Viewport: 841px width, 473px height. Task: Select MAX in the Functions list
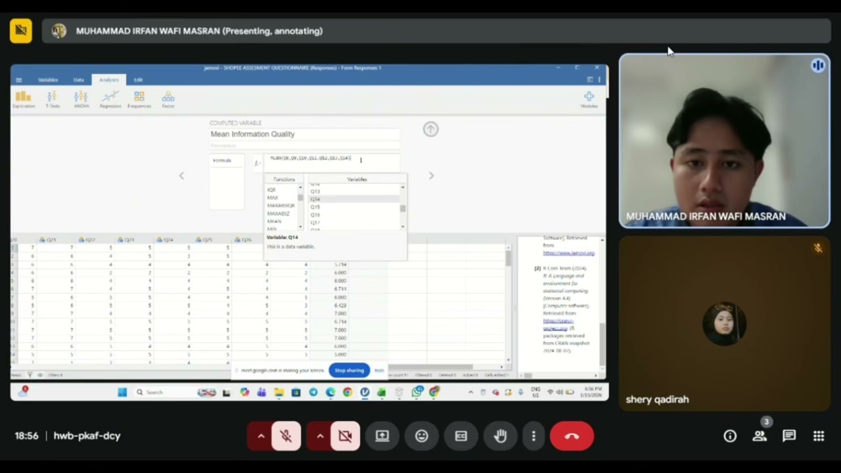click(273, 198)
